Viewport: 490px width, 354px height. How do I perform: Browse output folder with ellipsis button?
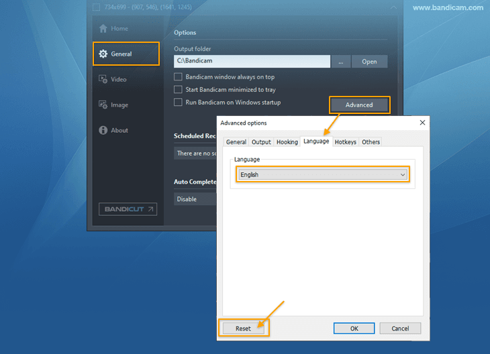341,62
